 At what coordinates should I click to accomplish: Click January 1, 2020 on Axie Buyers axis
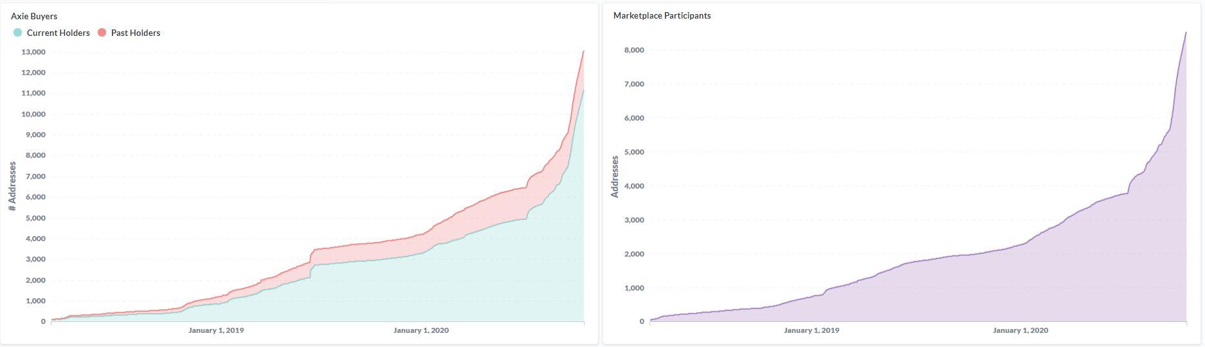pyautogui.click(x=421, y=330)
